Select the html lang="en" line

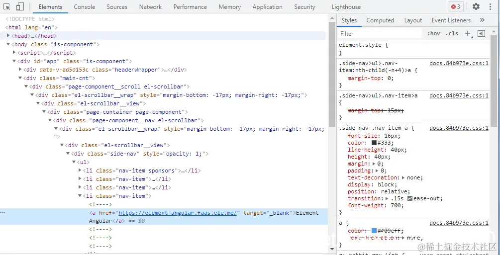pyautogui.click(x=31, y=27)
